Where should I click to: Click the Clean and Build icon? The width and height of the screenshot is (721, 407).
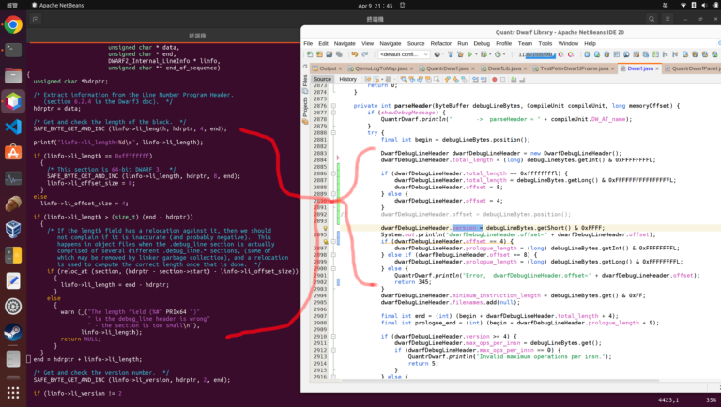[x=460, y=54]
